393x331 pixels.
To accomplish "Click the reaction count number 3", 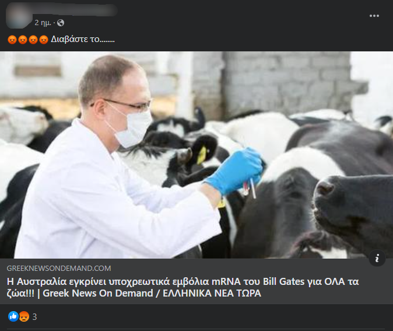I will point(34,316).
